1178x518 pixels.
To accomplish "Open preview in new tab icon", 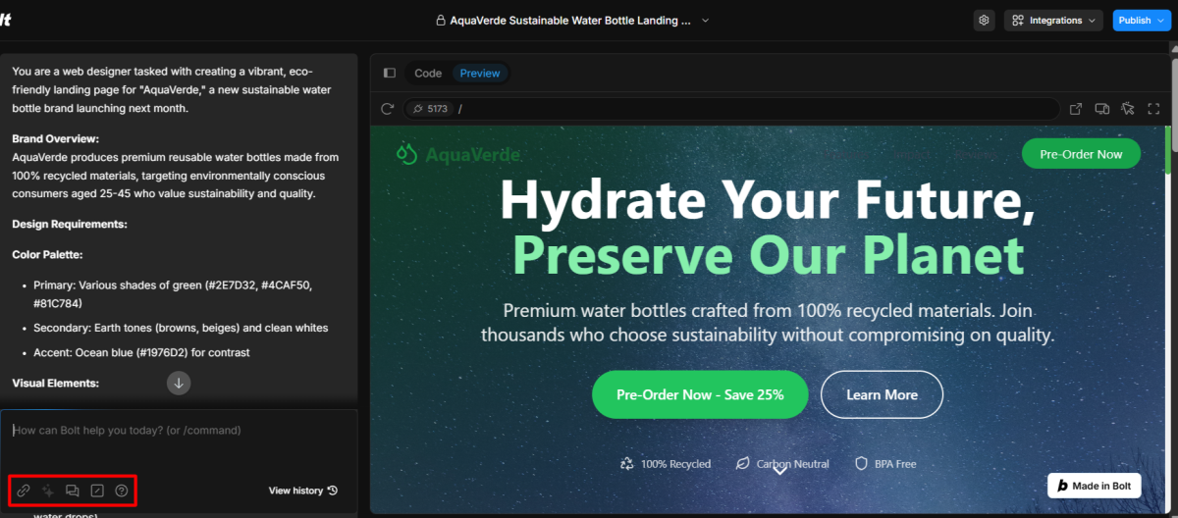I will tap(1075, 109).
